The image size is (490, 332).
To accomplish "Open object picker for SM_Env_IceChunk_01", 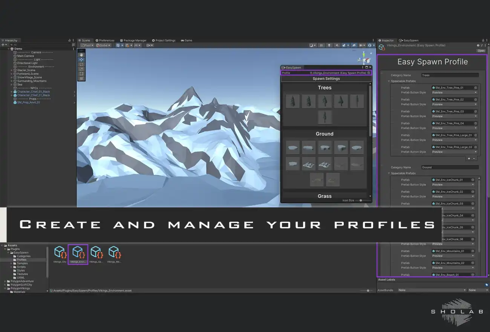I will (x=473, y=180).
